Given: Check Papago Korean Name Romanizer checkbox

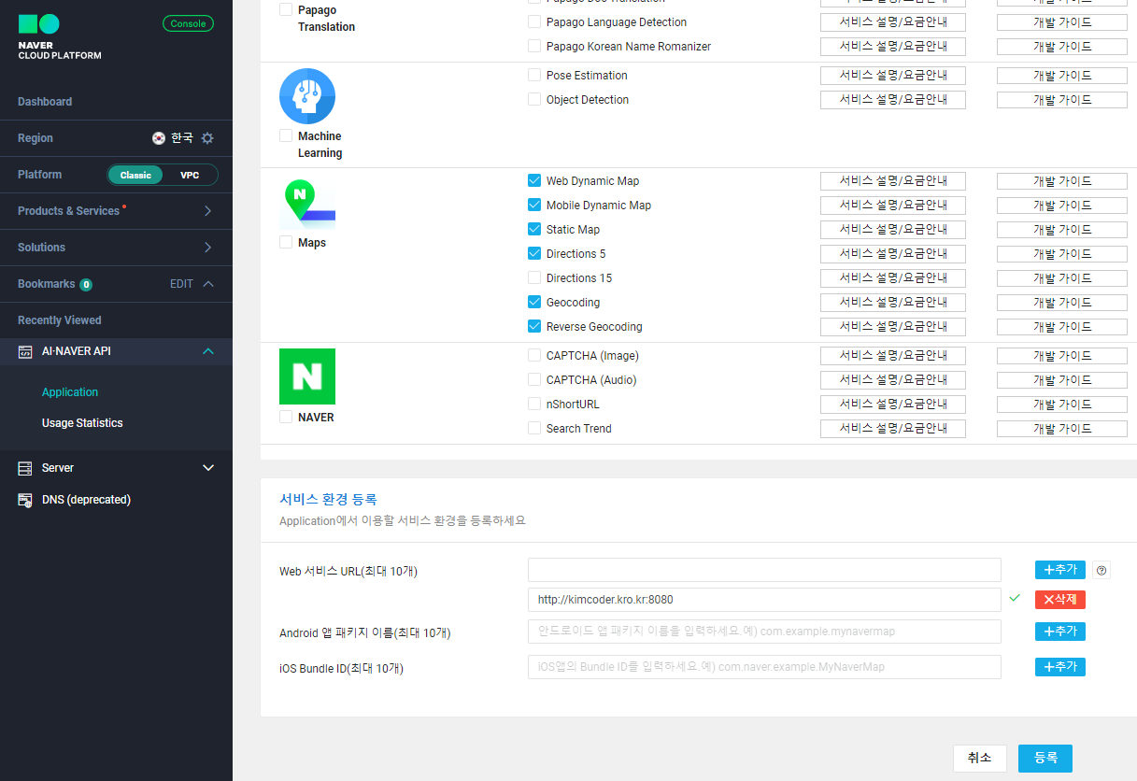Looking at the screenshot, I should tap(534, 47).
